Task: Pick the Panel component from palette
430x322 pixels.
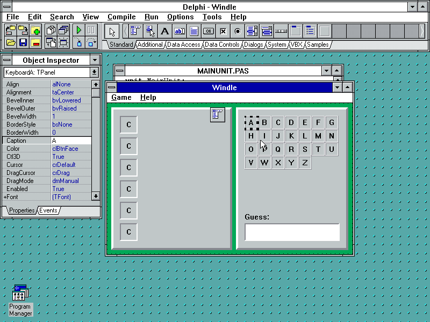Action: click(325, 31)
